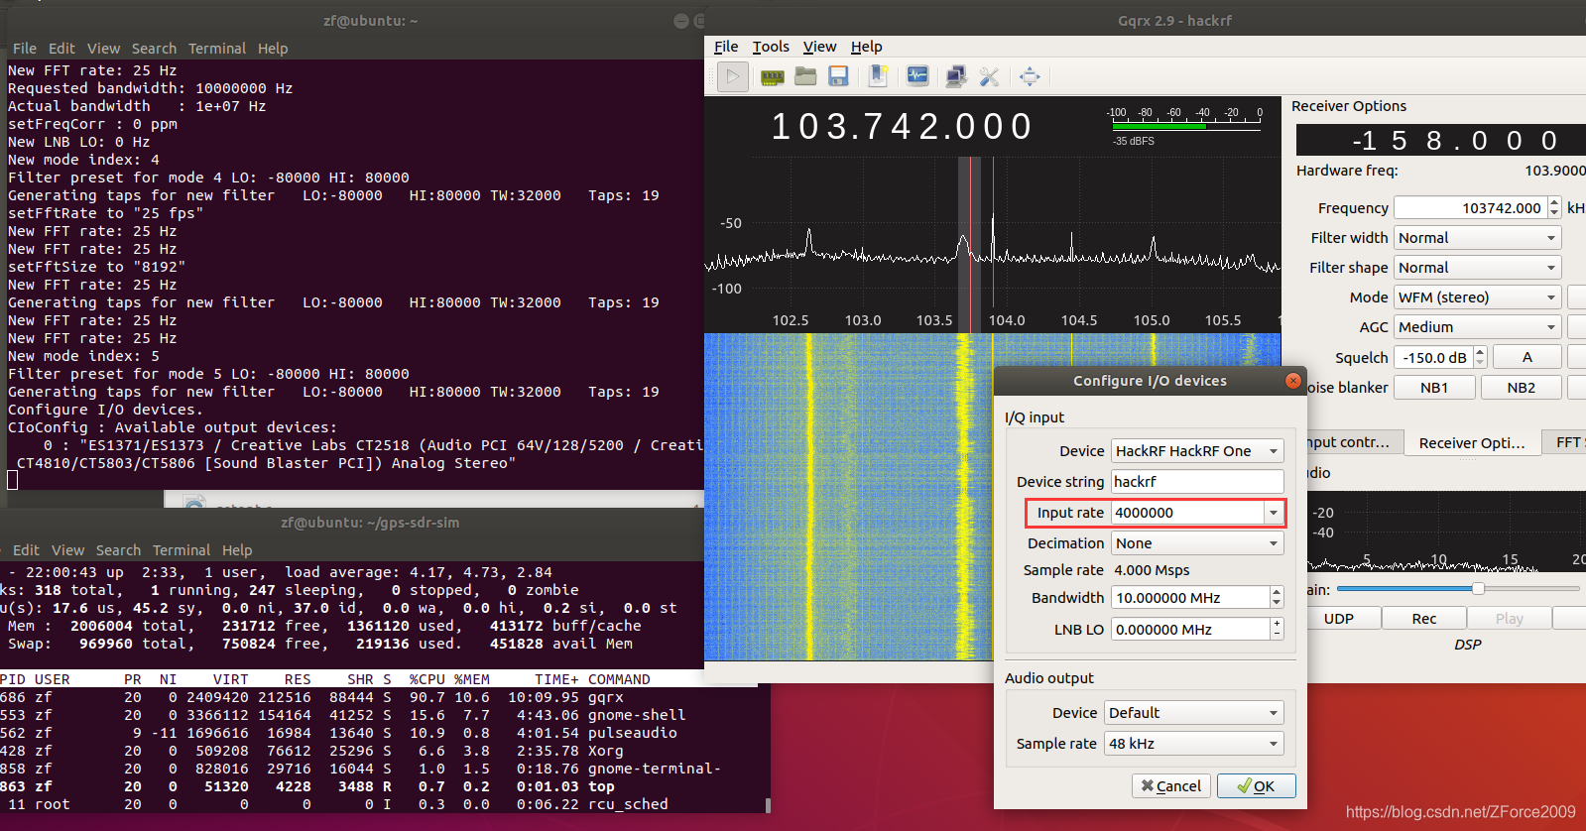1586x831 pixels.
Task: Click the %CPU column header in top
Action: (427, 679)
